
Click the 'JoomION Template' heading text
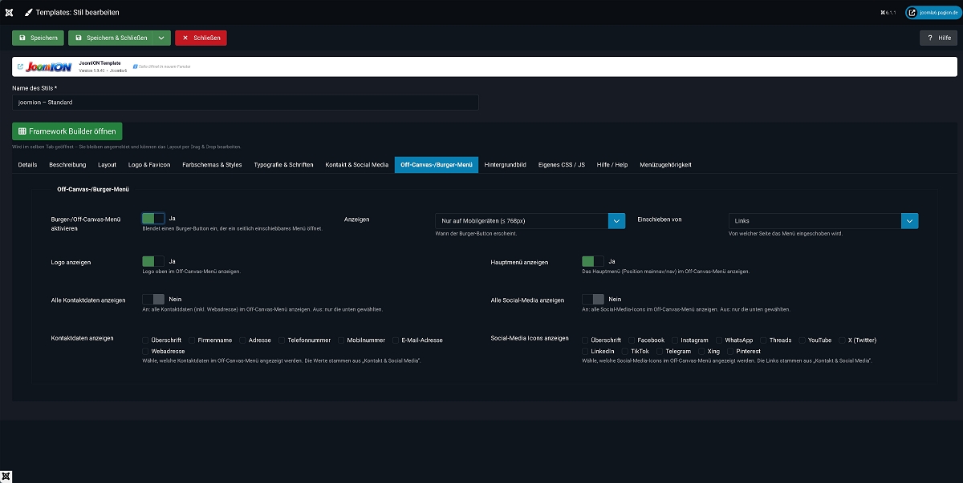point(100,62)
